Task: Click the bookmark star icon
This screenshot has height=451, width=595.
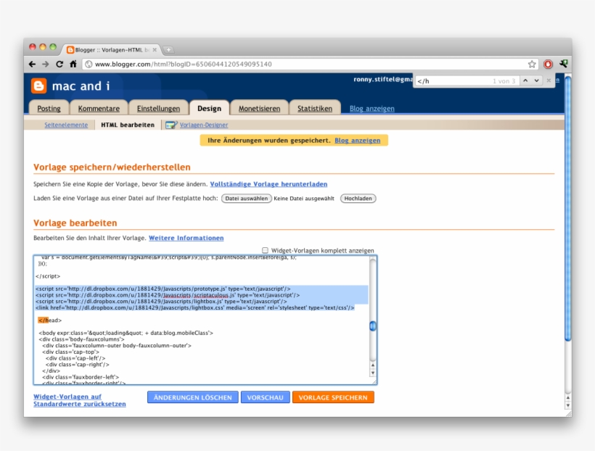Action: 532,64
